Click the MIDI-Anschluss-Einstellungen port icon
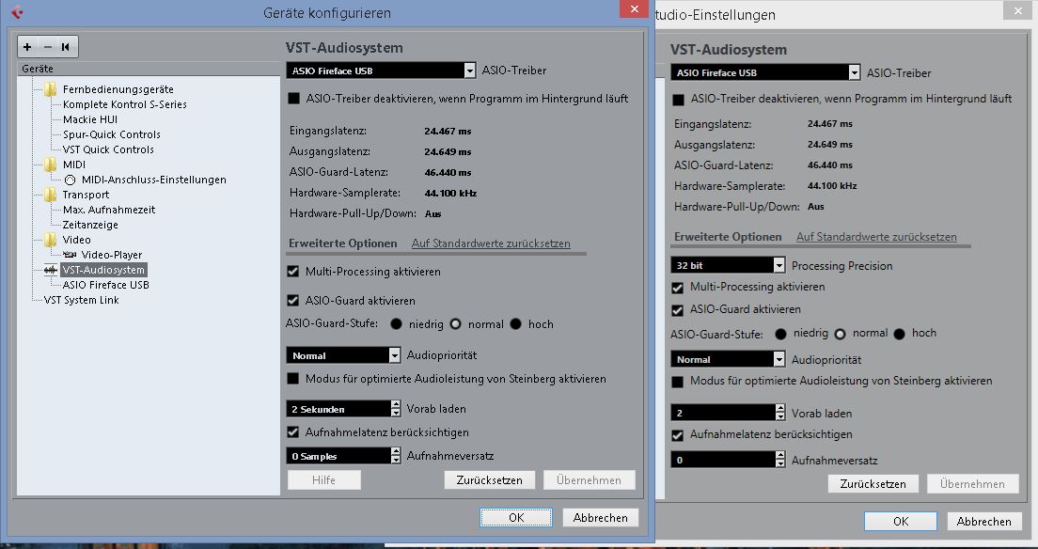Viewport: 1038px width, 549px height. [71, 180]
